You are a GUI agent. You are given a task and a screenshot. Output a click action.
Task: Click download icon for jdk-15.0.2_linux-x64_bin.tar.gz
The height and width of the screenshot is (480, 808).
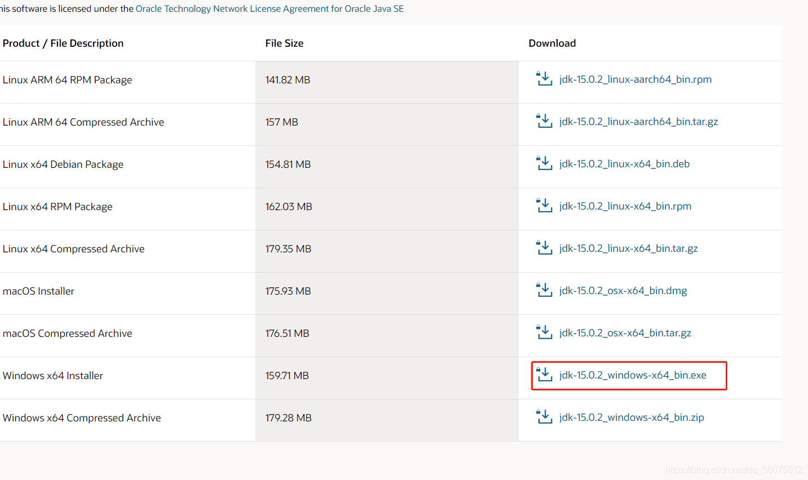tap(544, 248)
